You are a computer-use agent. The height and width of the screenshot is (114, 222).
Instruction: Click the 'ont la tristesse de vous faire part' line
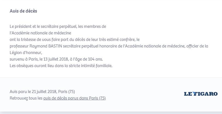pos(75,40)
